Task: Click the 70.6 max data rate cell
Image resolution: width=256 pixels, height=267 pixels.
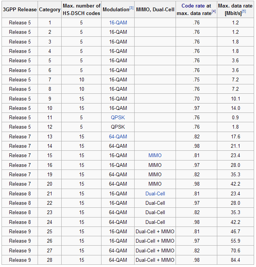Action: pyautogui.click(x=236, y=250)
